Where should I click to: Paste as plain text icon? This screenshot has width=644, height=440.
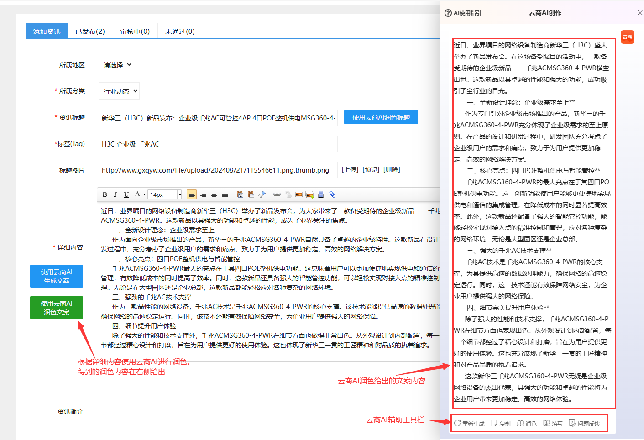coord(240,194)
